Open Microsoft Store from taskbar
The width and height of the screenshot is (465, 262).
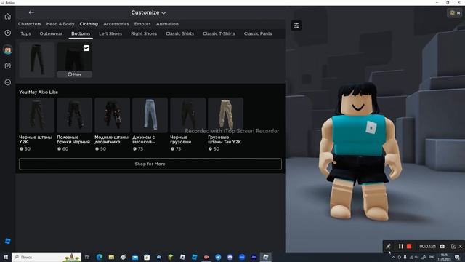147,257
